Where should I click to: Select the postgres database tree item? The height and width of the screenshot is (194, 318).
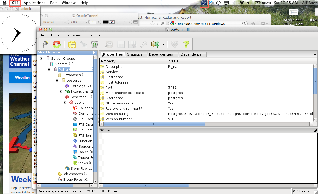click(74, 80)
